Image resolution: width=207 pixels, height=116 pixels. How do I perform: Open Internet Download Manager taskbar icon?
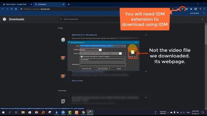pos(90,112)
